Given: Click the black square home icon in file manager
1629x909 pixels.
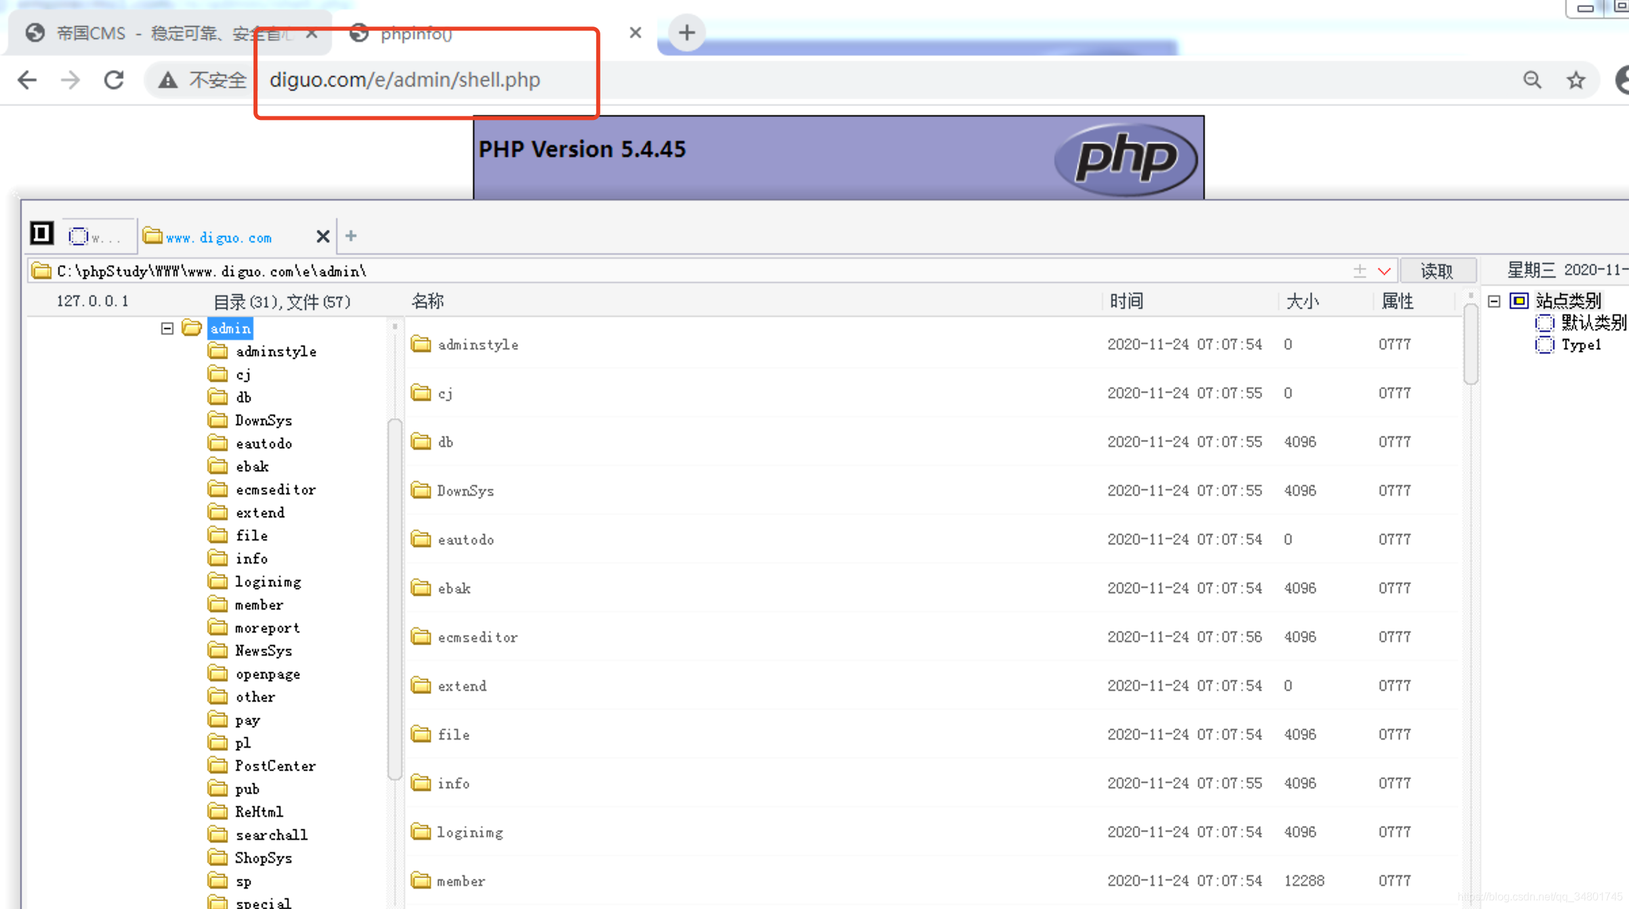Looking at the screenshot, I should [x=41, y=234].
